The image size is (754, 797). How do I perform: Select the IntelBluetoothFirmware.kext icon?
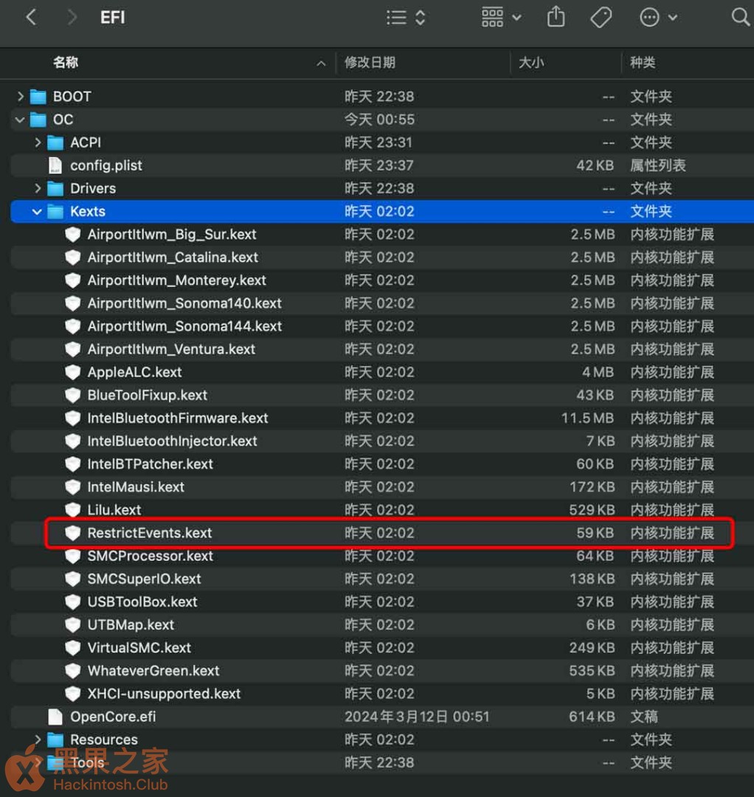(x=72, y=418)
